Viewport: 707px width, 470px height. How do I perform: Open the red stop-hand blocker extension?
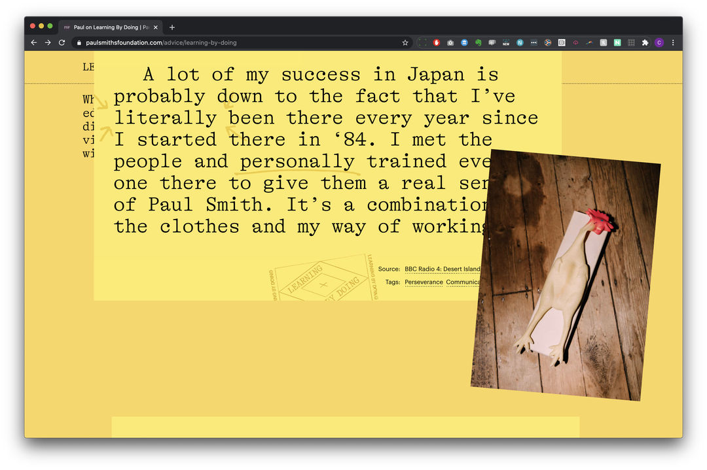click(437, 42)
